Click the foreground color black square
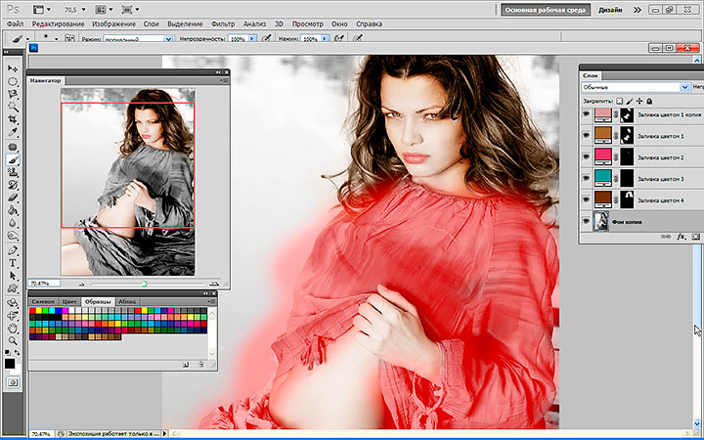This screenshot has width=704, height=440. tap(10, 364)
